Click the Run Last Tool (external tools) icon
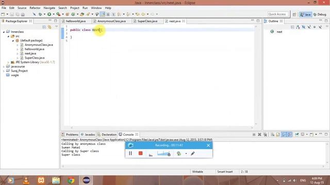 (58, 14)
